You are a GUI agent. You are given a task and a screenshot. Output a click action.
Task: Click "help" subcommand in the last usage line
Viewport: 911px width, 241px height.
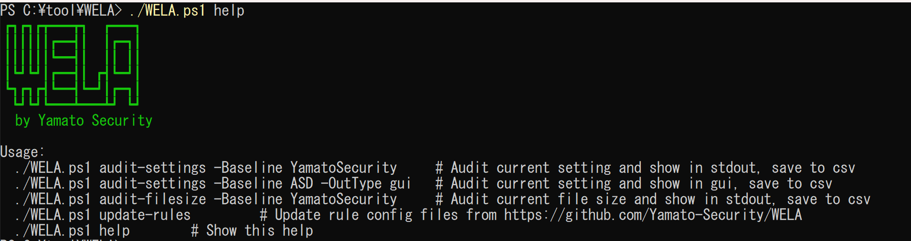(114, 231)
